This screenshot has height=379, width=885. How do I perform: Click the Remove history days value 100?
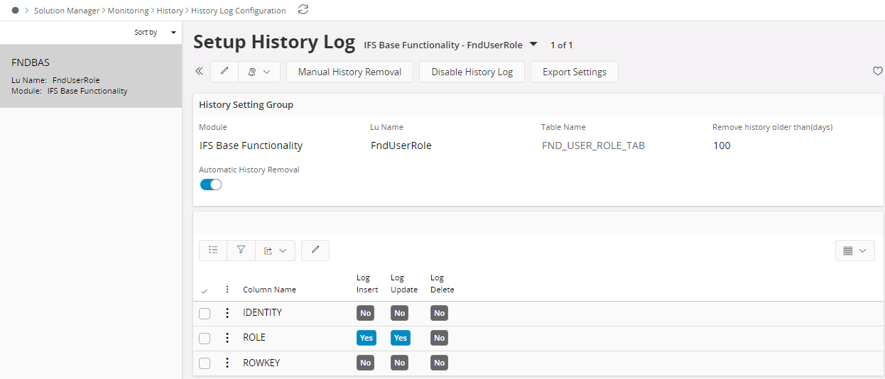point(722,145)
